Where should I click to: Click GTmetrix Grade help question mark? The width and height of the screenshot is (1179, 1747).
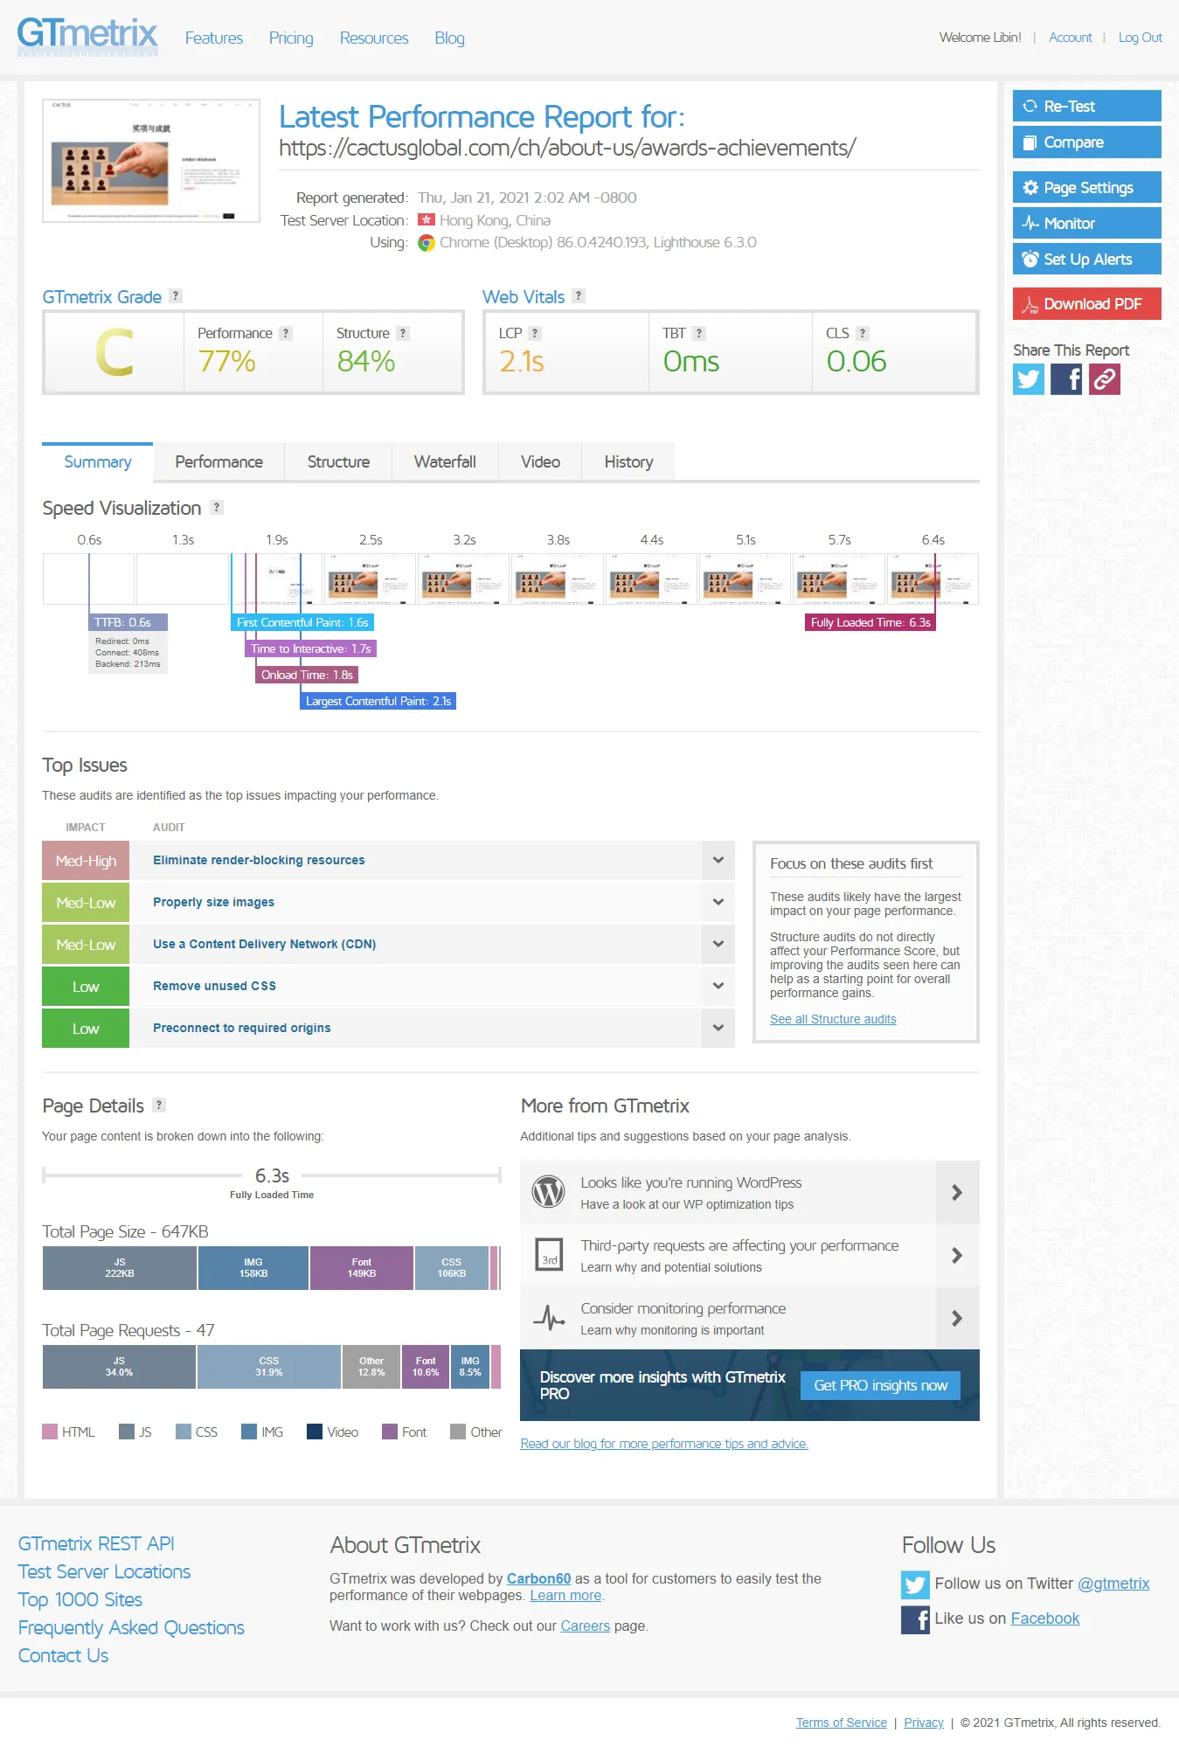pyautogui.click(x=176, y=296)
